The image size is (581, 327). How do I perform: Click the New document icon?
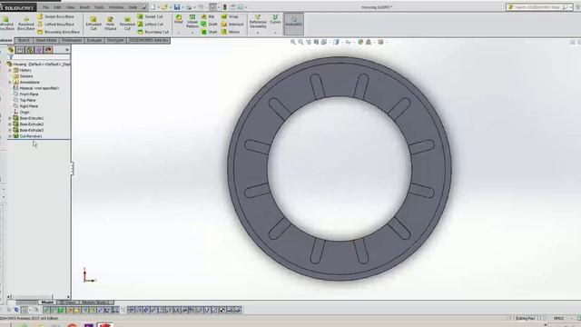tap(153, 7)
